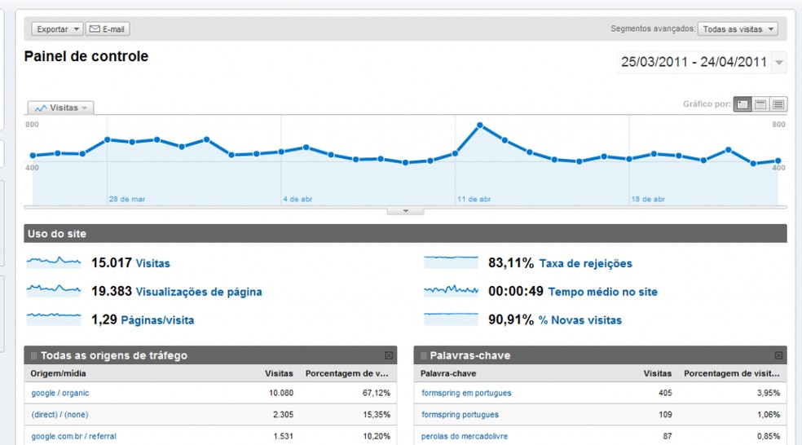
Task: Open keyword perolas do mercadolivre
Action: pos(465,436)
